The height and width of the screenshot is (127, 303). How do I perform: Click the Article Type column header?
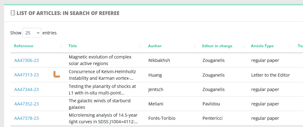pos(262,46)
